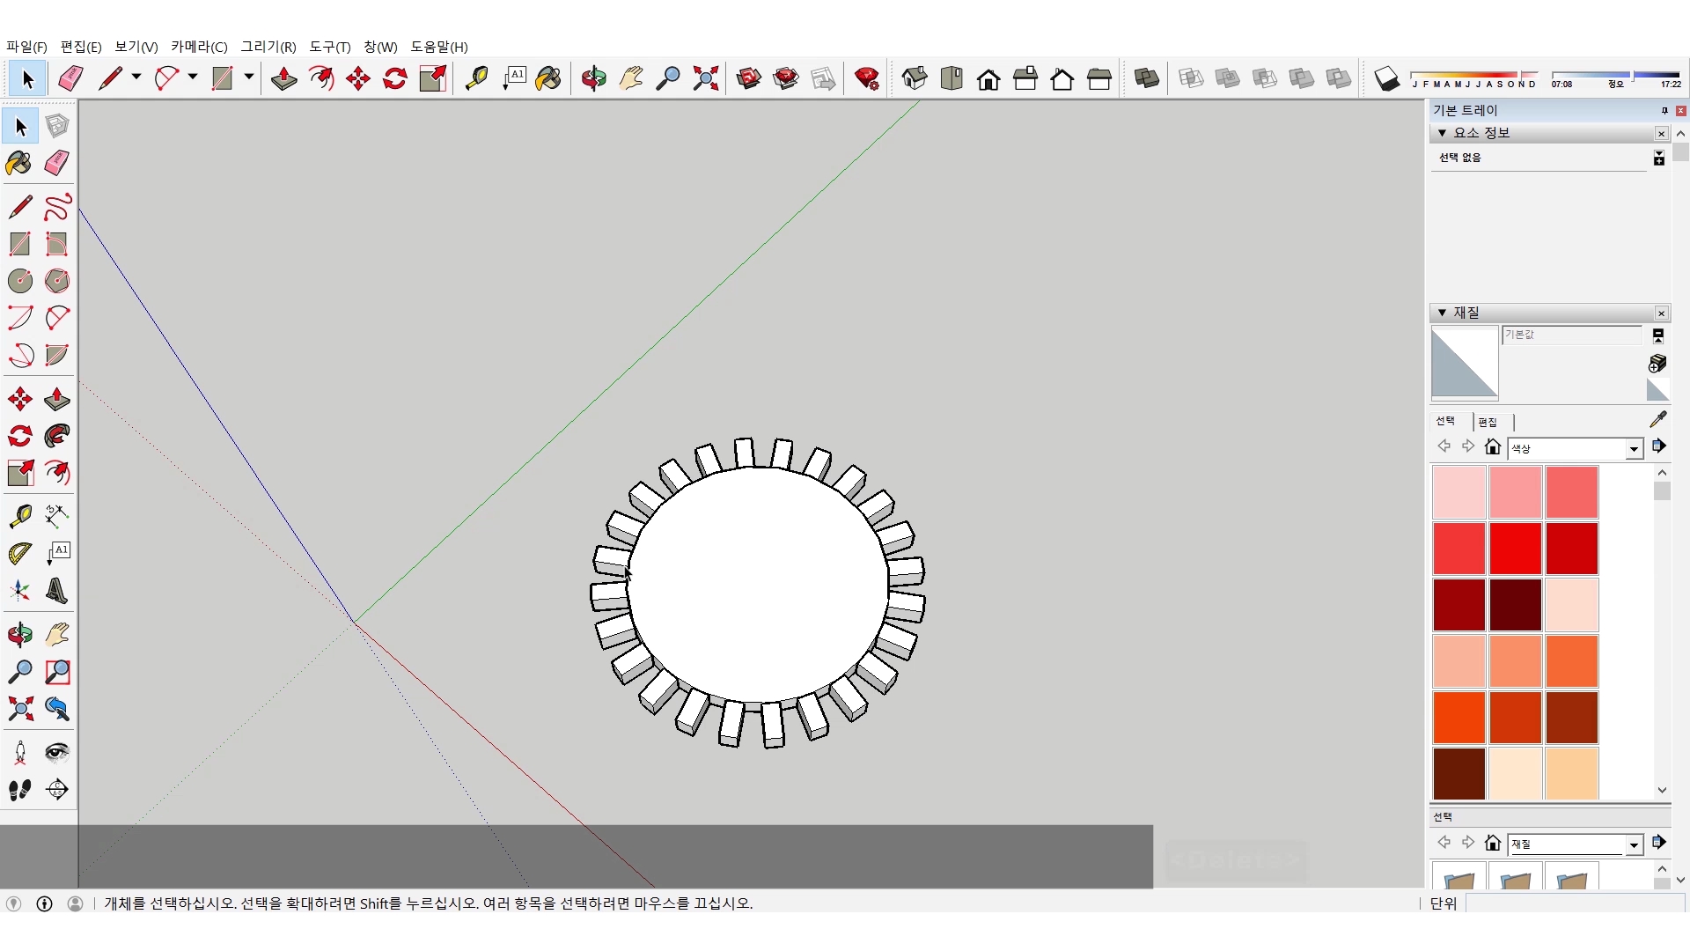The image size is (1690, 951).
Task: Select the Protractor tool
Action: [19, 553]
